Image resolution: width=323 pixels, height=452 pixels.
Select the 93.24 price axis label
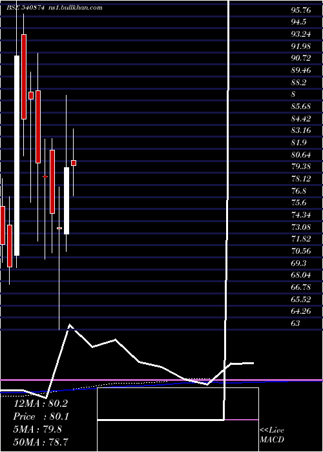(x=301, y=34)
